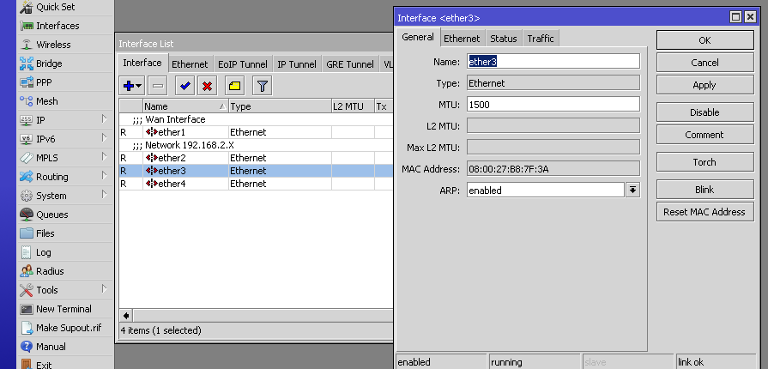768x369 pixels.
Task: Expand the Tools submenu arrow
Action: point(105,288)
